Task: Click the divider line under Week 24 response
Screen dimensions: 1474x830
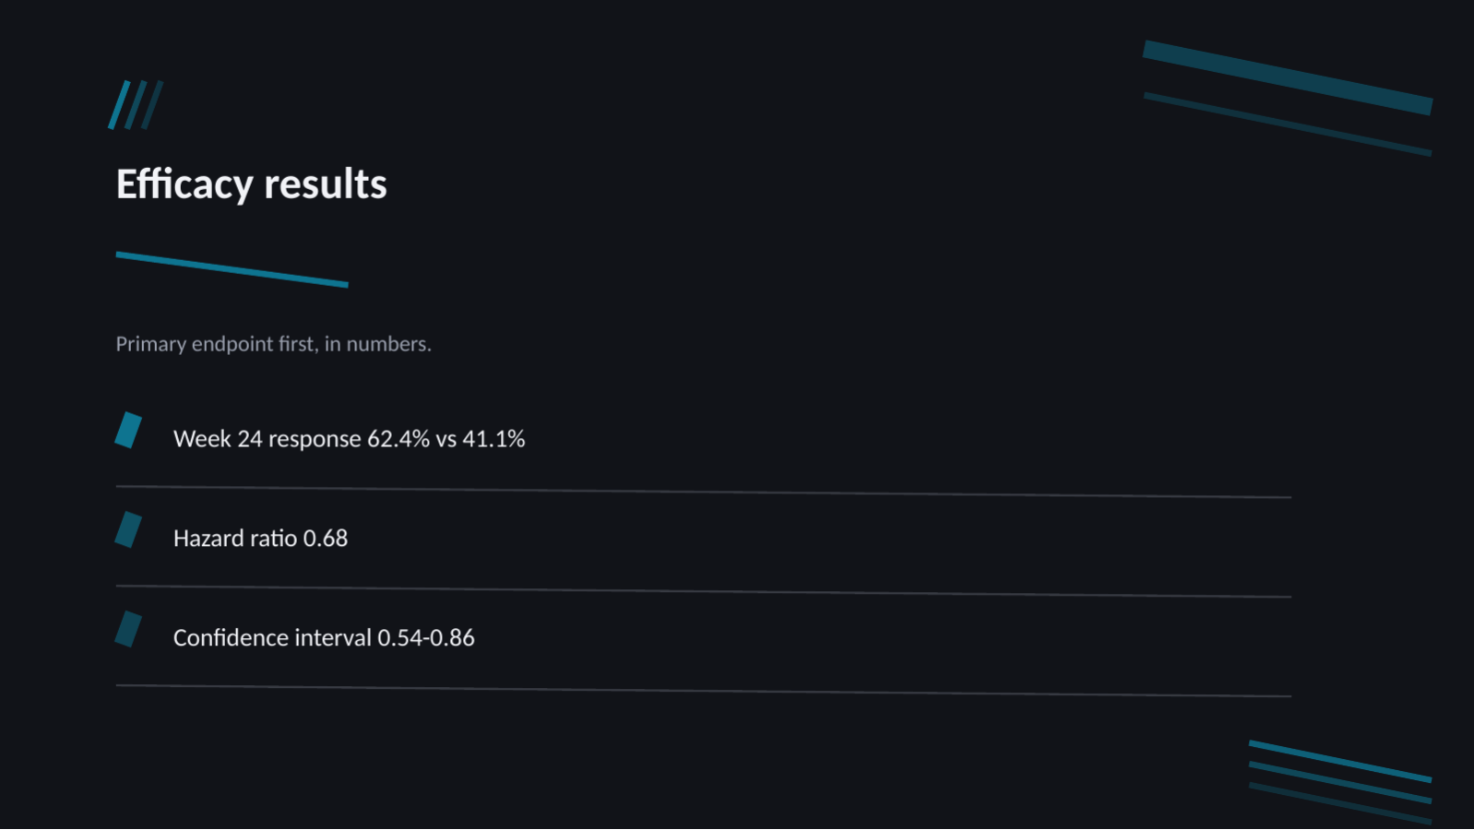Action: coord(703,492)
